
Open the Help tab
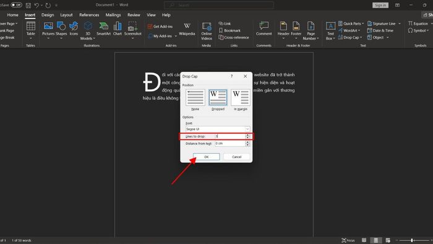166,15
